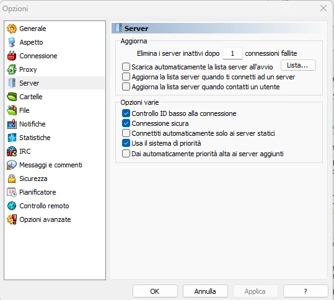The height and width of the screenshot is (300, 334).
Task: Select Proxy in the options list
Action: click(55, 69)
